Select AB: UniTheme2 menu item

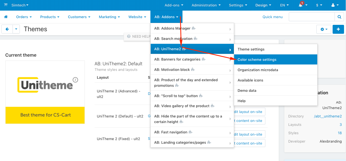(x=192, y=49)
